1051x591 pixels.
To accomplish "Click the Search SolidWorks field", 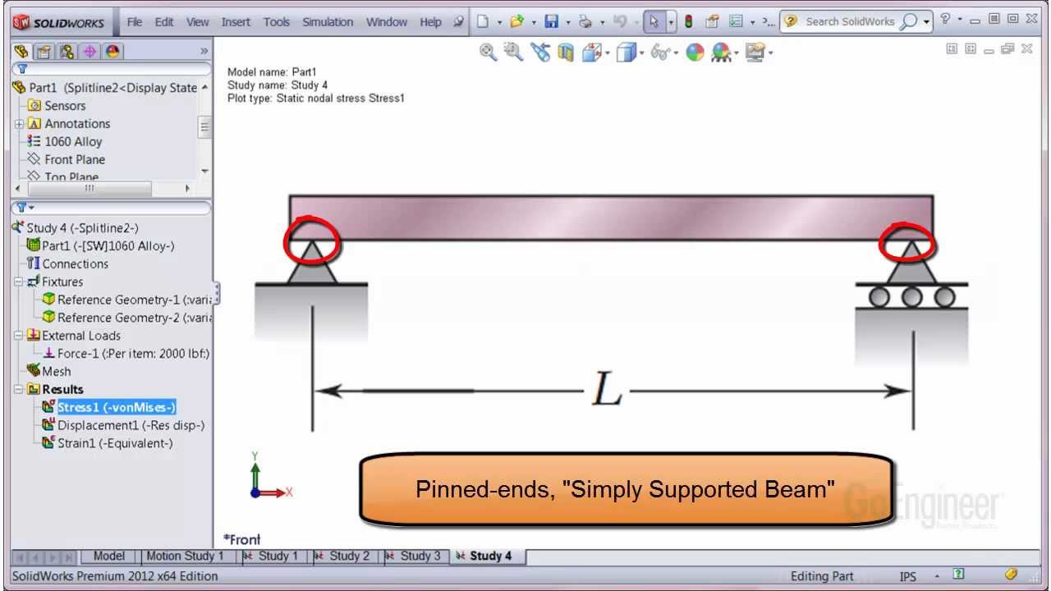I will pos(850,21).
